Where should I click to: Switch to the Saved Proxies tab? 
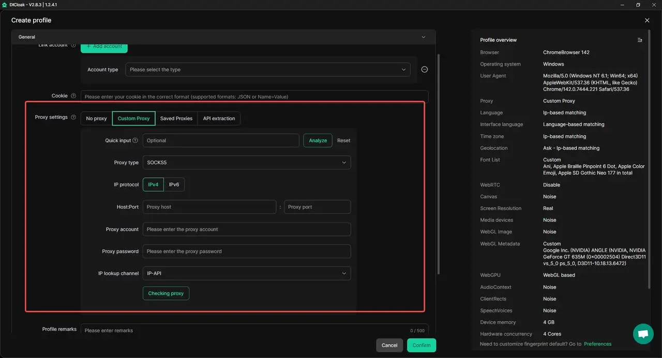tap(176, 118)
